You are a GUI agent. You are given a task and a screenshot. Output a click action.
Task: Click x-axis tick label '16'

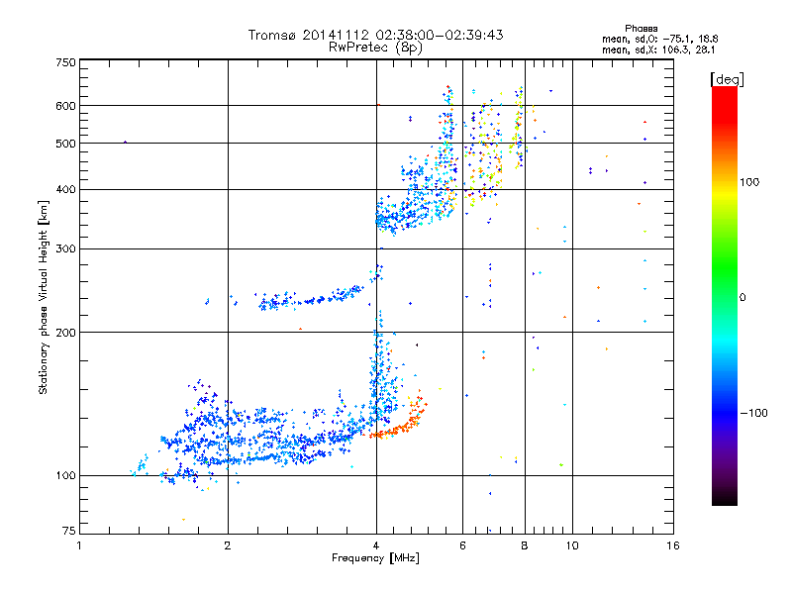673,545
